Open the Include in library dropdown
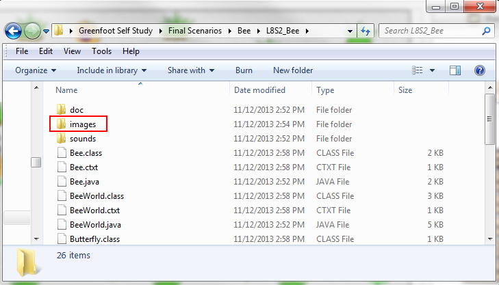Screen dimensions: 499x285 click(x=112, y=70)
